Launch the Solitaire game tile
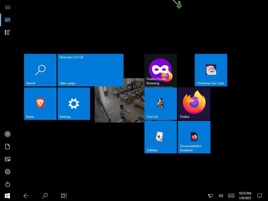 coord(161,137)
